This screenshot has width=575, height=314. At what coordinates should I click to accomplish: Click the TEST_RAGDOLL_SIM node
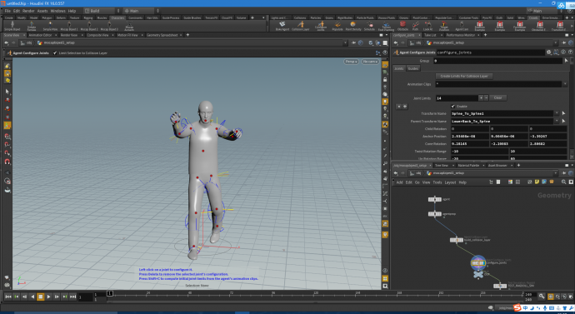(500, 286)
